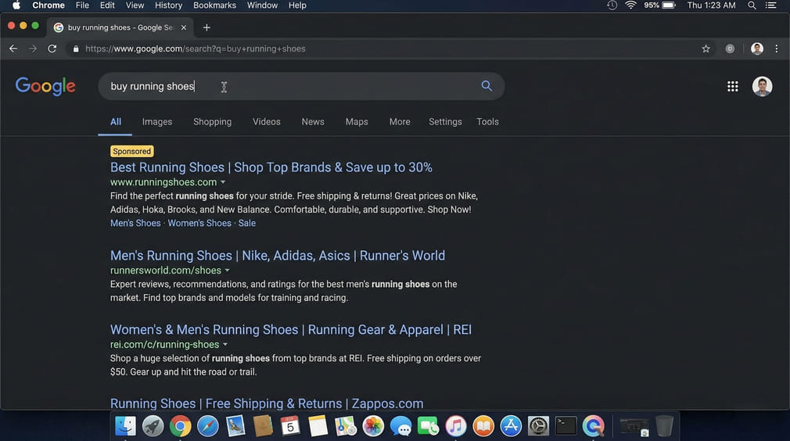Open the Bookmarks menu in the menu bar
The width and height of the screenshot is (790, 441).
(x=214, y=5)
